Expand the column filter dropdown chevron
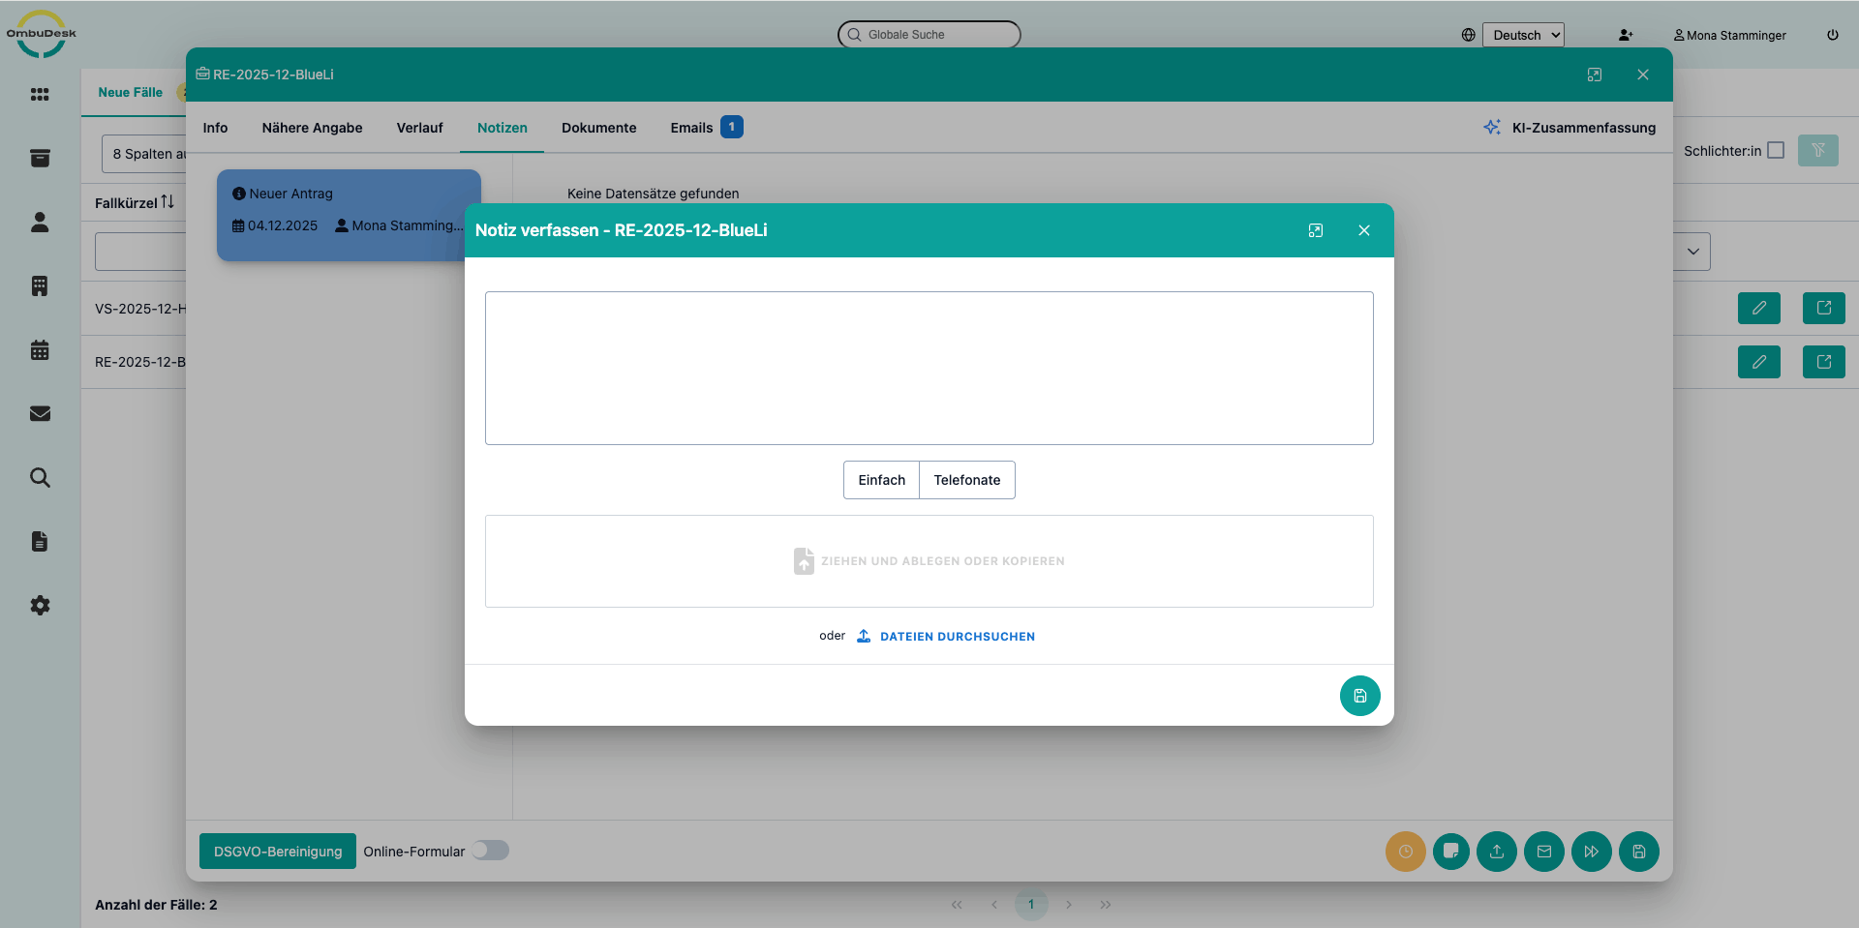 [x=1692, y=252]
